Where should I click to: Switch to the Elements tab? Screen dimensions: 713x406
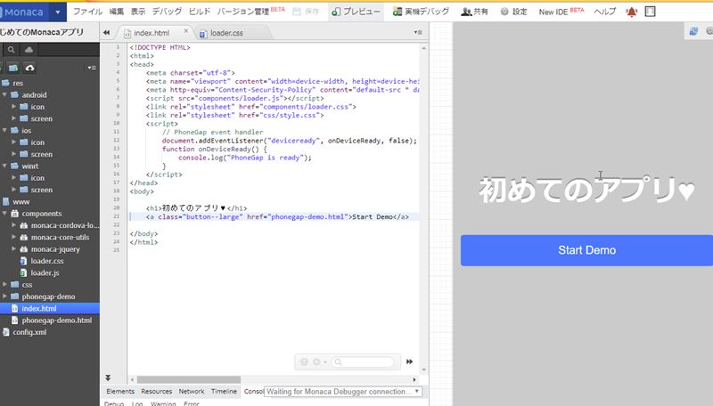120,392
